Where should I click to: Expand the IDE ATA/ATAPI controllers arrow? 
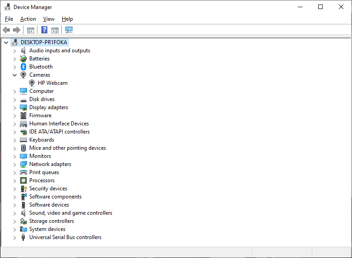coord(14,132)
